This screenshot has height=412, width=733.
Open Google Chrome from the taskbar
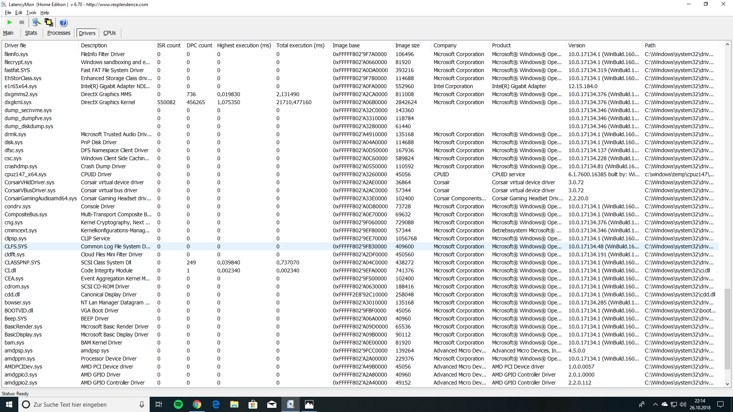pos(197,404)
